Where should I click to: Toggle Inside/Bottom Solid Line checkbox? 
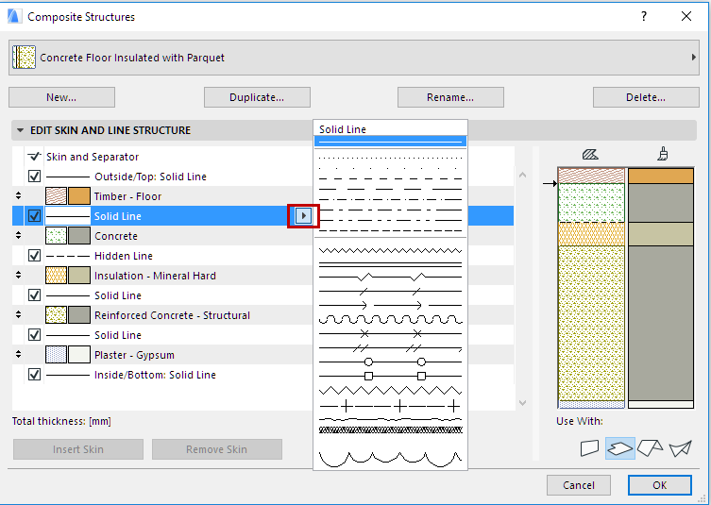click(x=34, y=375)
